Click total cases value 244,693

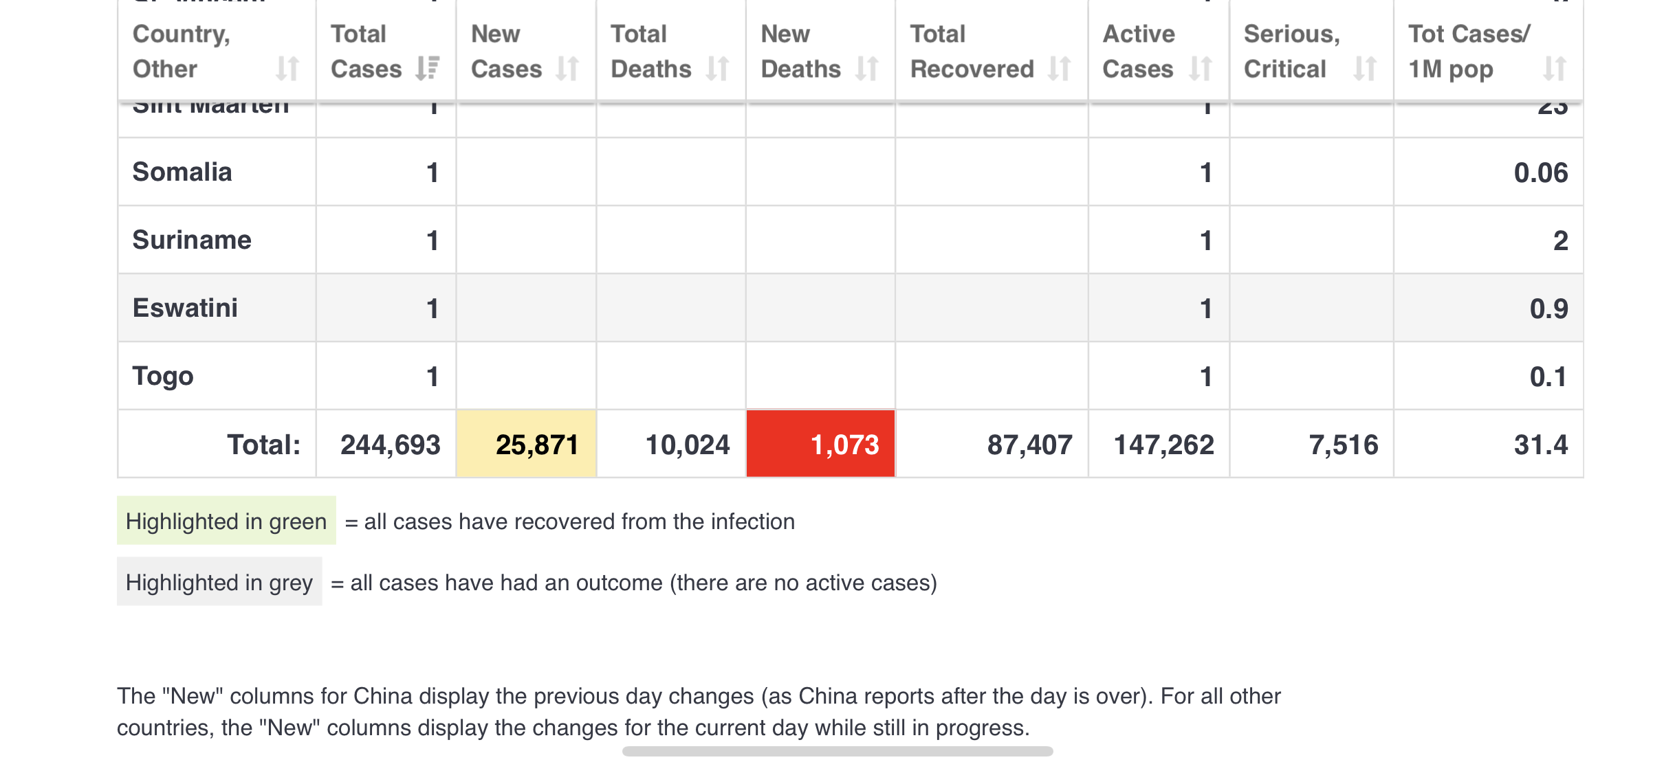tap(390, 445)
